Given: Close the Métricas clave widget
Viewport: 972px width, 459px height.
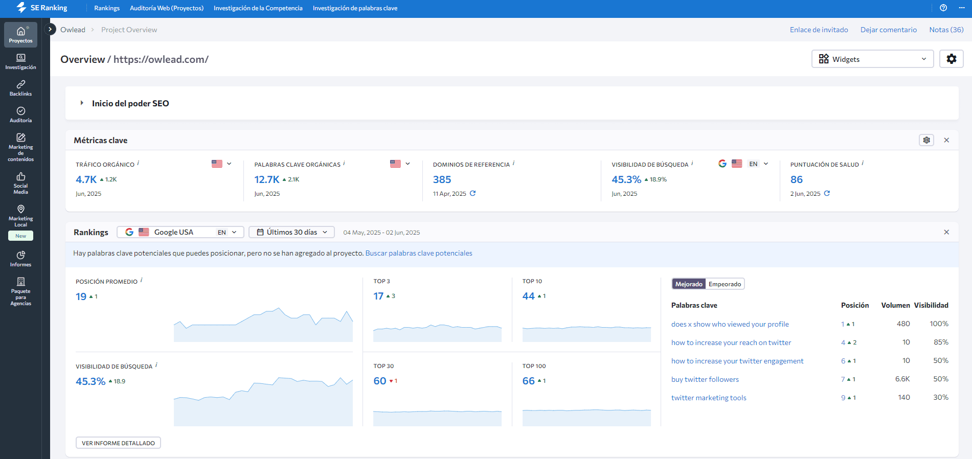Looking at the screenshot, I should tap(946, 140).
